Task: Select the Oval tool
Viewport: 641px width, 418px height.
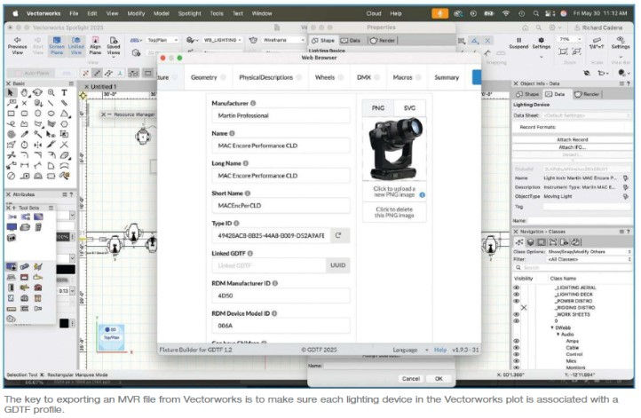Action: (51, 114)
